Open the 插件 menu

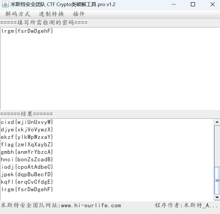coord(79,14)
